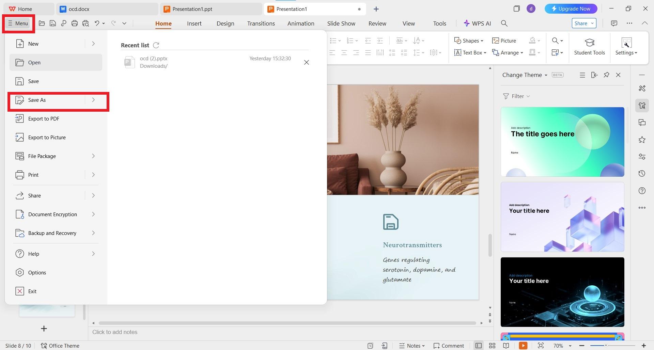Choose Export to PDF menu item

[56, 118]
